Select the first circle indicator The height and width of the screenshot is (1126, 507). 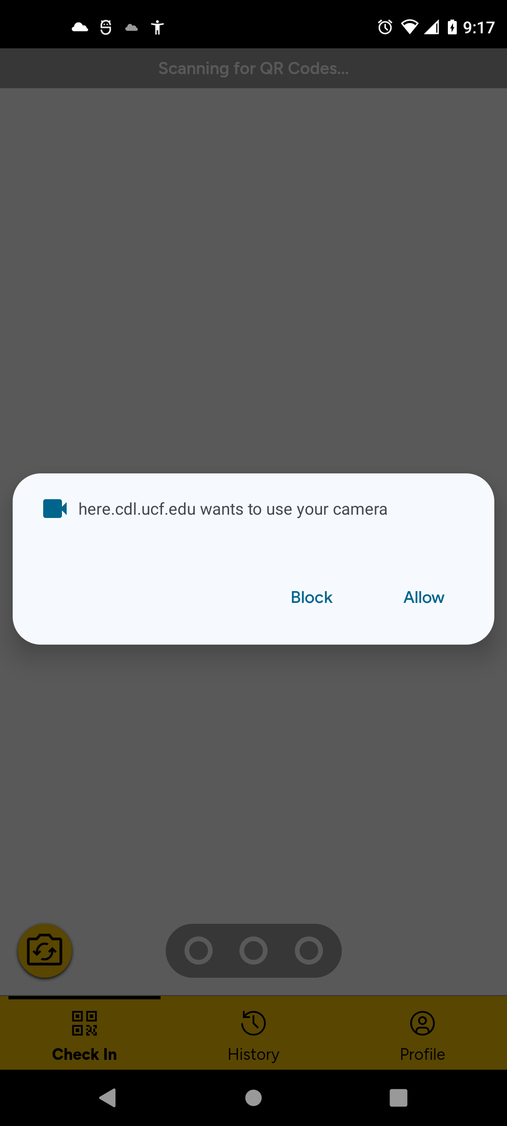[198, 951]
